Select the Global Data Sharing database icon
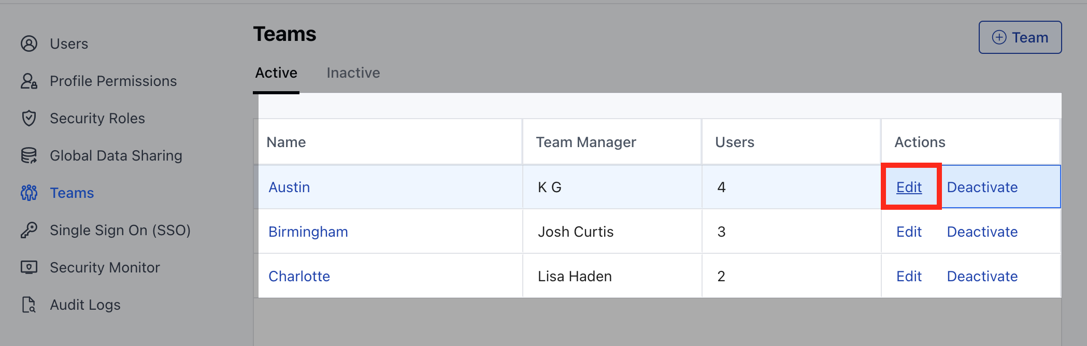The width and height of the screenshot is (1087, 346). coord(29,155)
